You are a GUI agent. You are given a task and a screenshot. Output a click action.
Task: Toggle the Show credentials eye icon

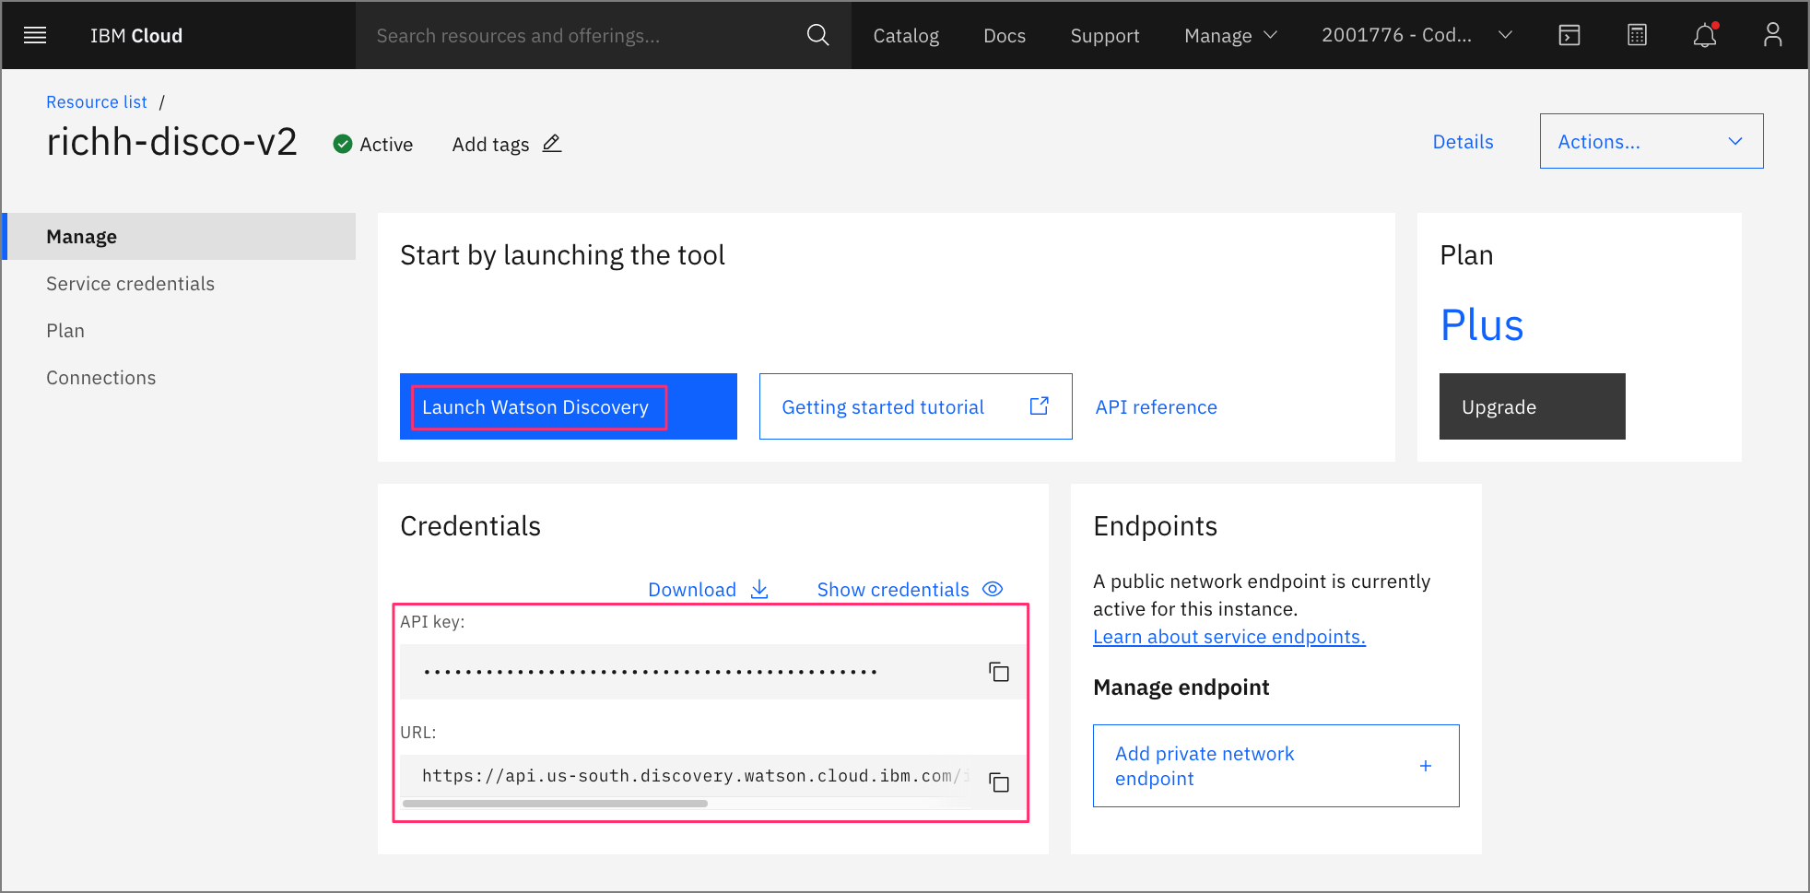pos(993,589)
